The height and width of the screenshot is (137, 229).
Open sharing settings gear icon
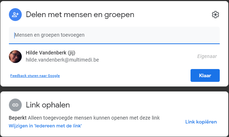coord(215,15)
